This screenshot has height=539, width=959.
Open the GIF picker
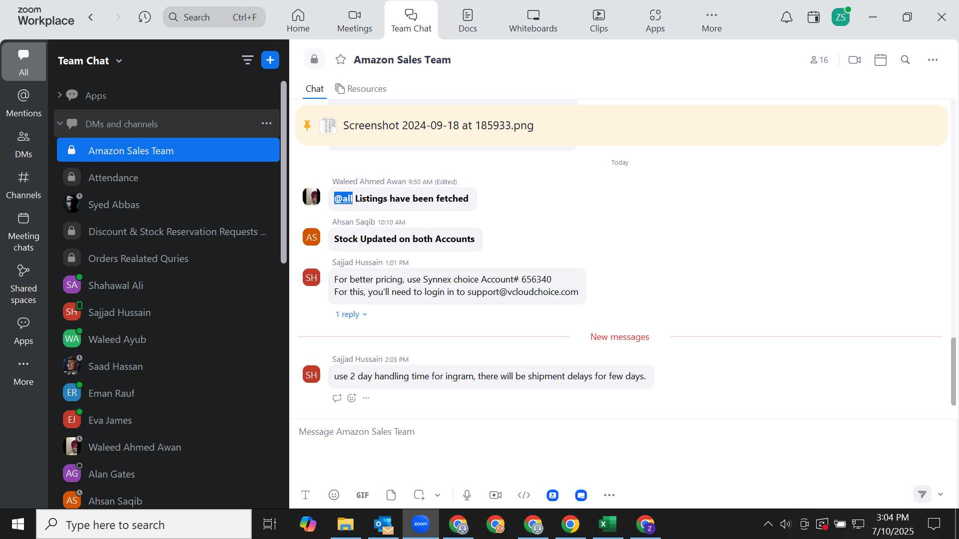(x=363, y=495)
